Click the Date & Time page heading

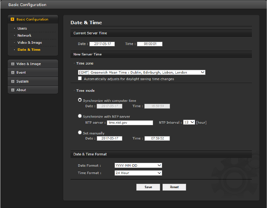click(x=86, y=23)
